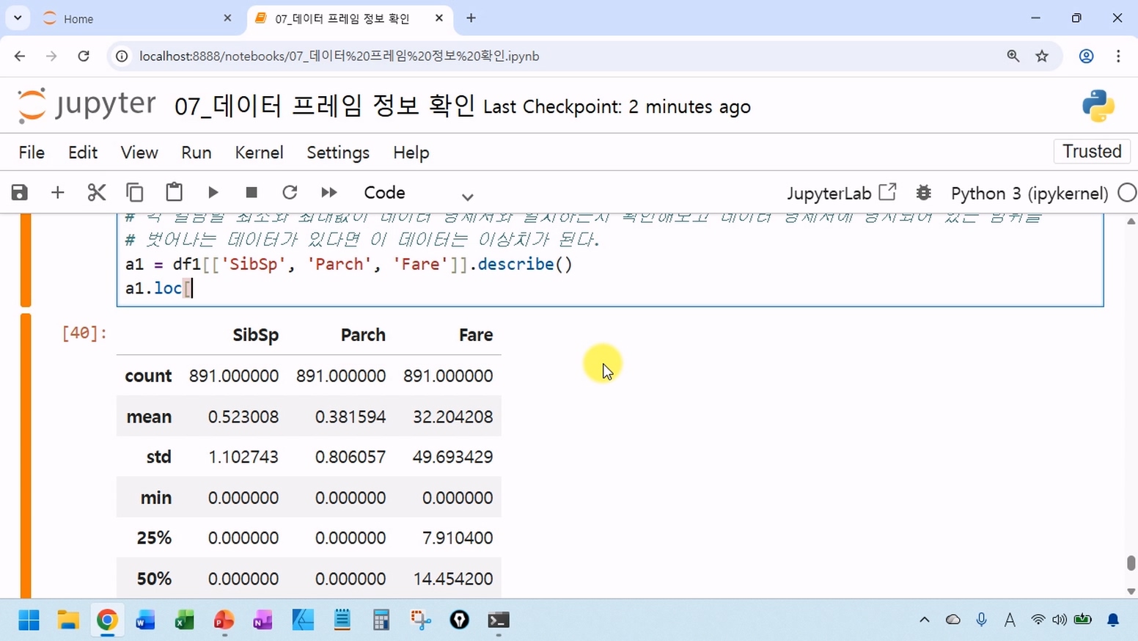The height and width of the screenshot is (641, 1138).
Task: Click the scroll down arrow of notebook
Action: click(1131, 591)
